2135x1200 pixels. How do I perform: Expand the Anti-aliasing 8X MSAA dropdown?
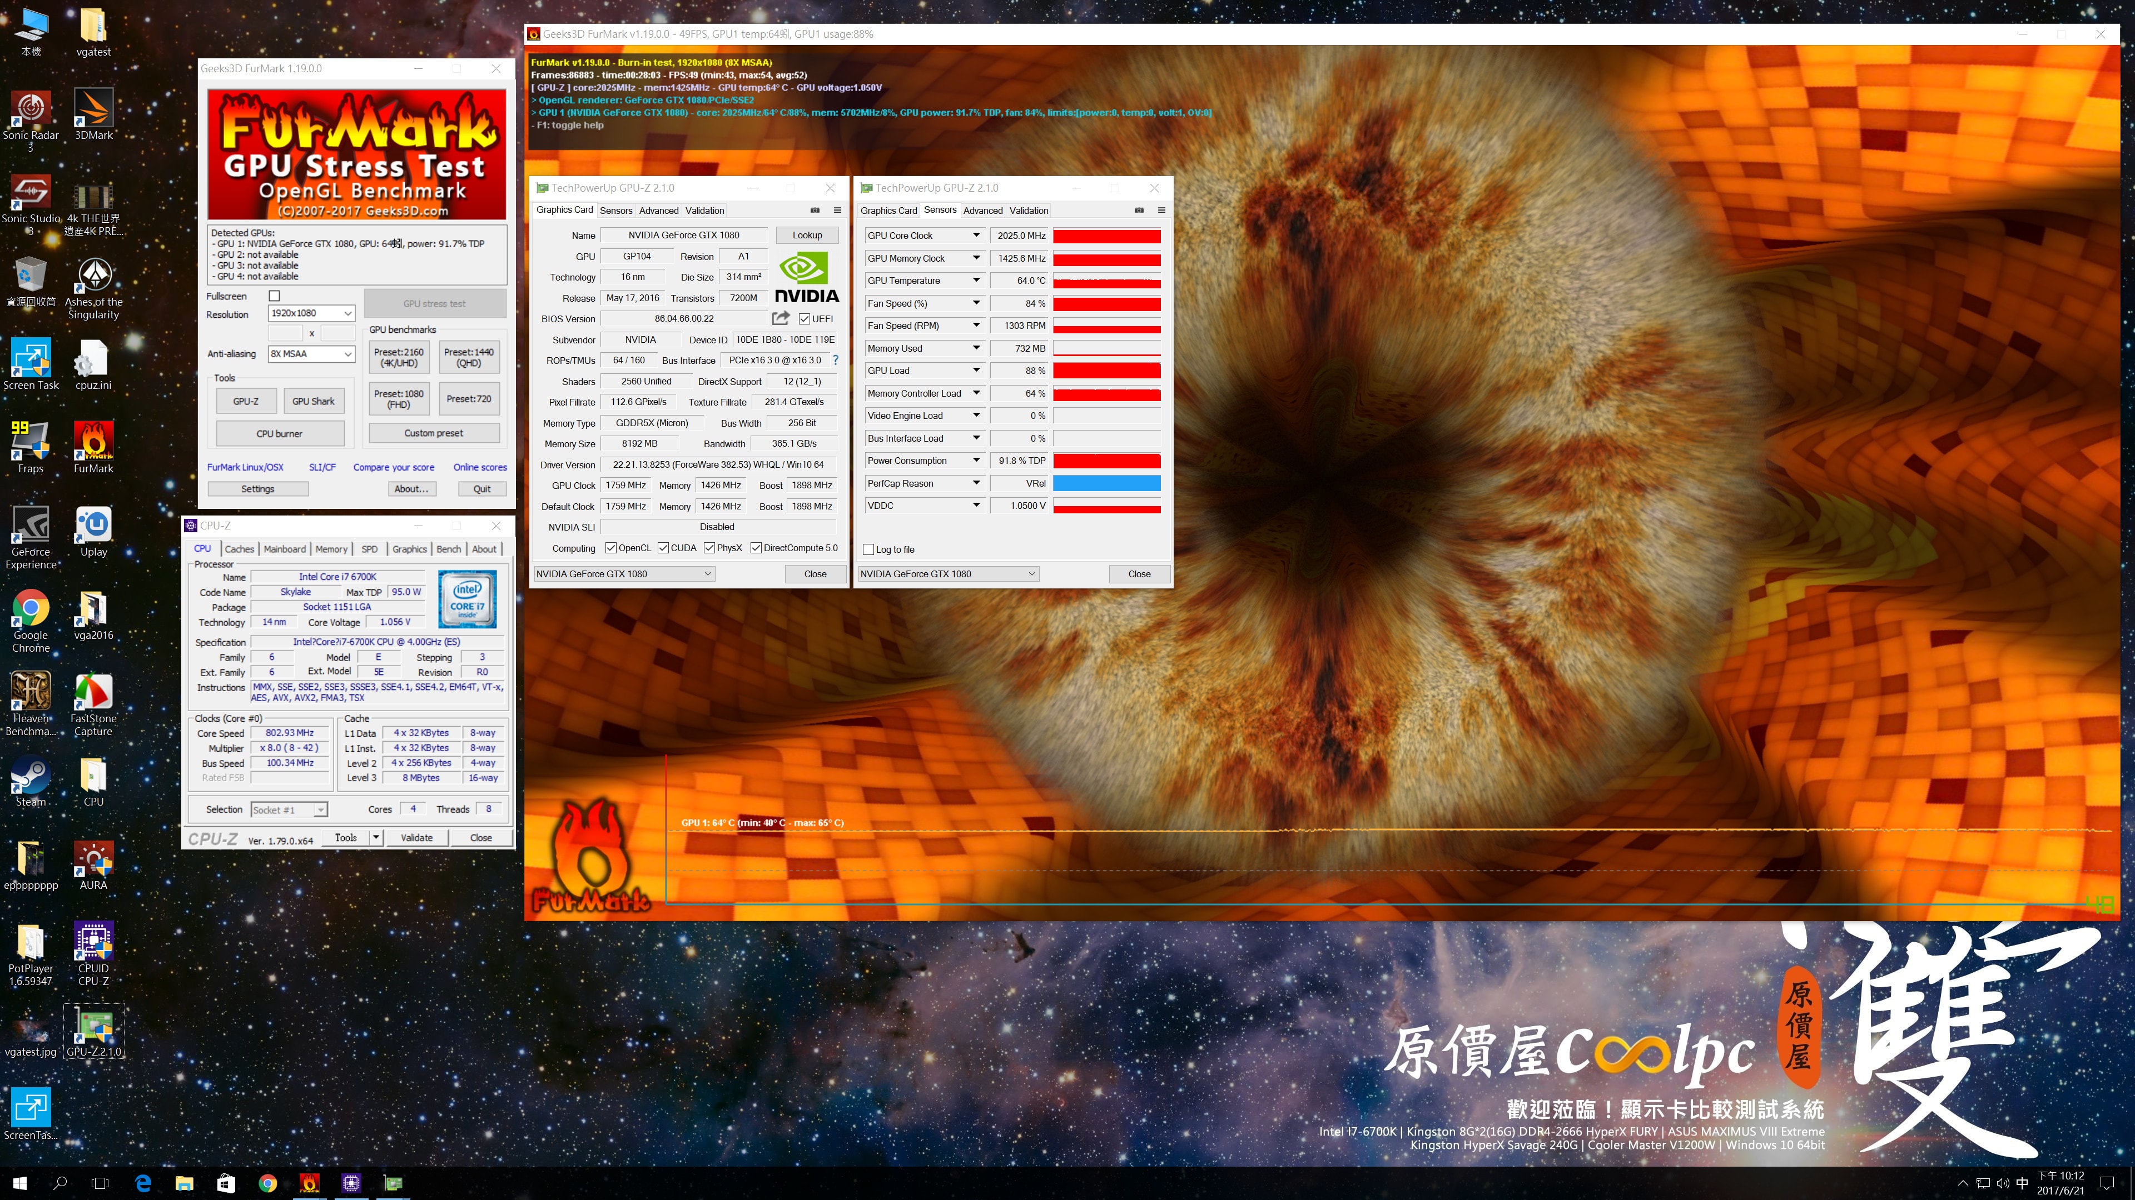[347, 354]
